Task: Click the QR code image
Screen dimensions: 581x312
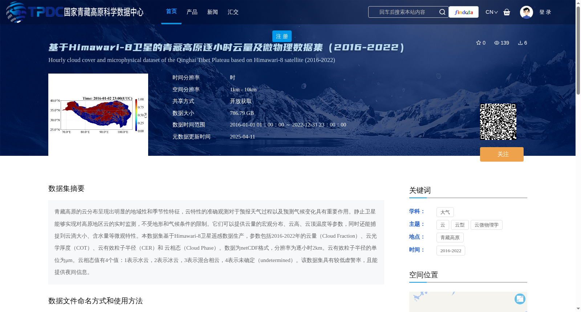Action: (x=498, y=122)
